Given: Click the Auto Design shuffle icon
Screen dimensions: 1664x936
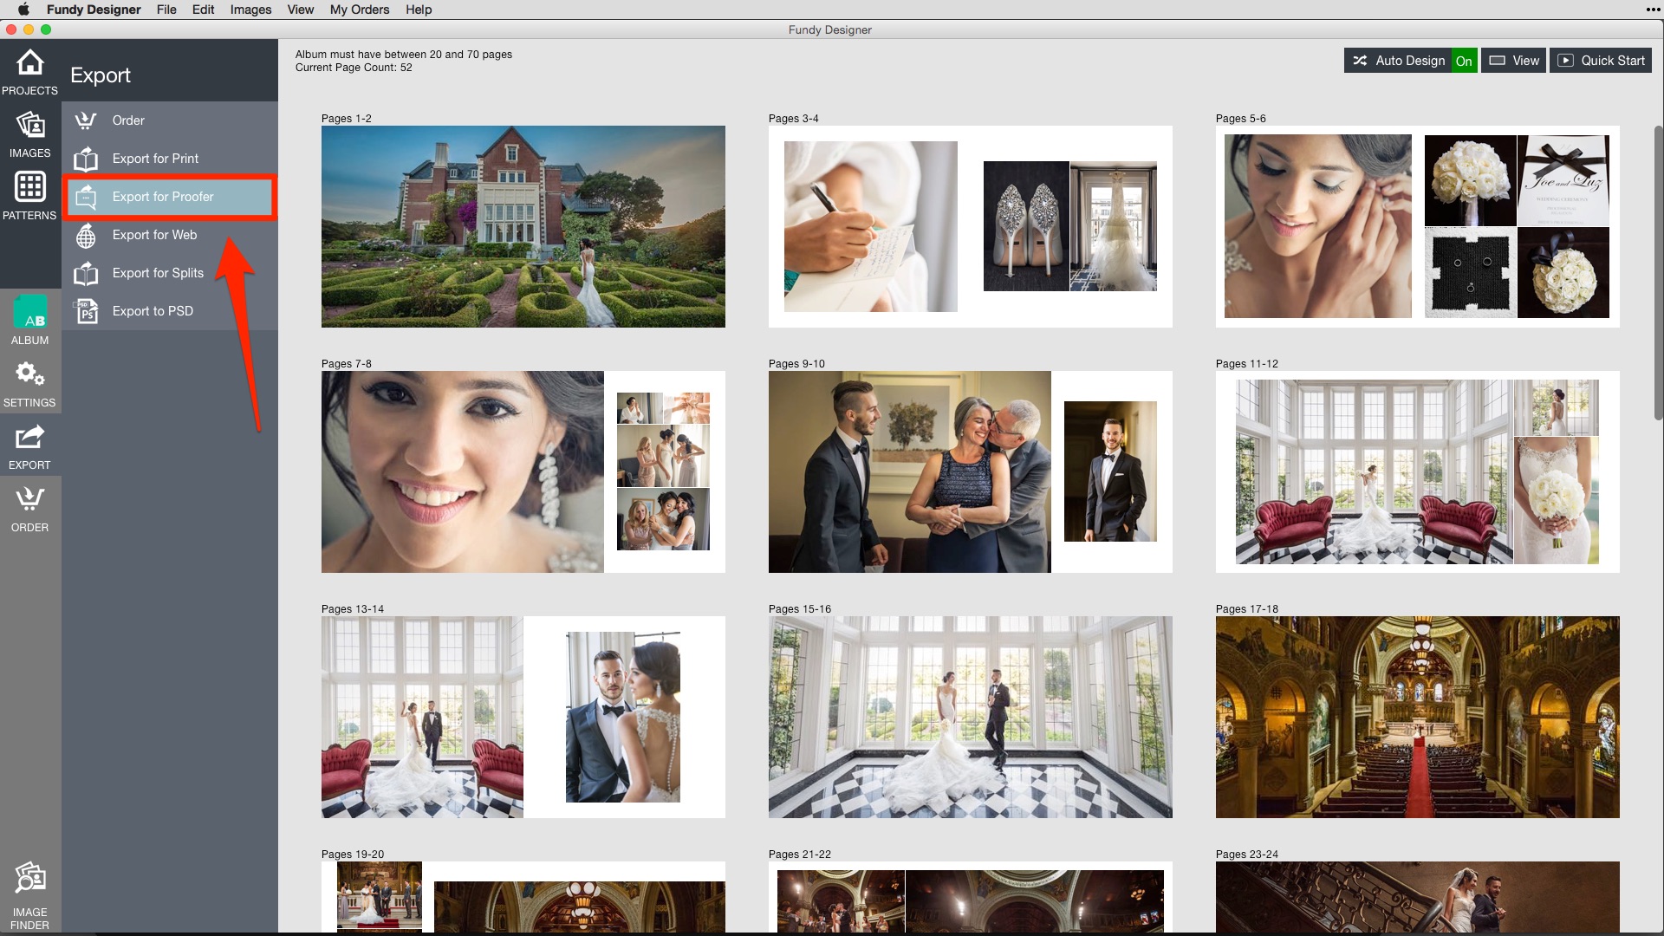Looking at the screenshot, I should click(x=1360, y=61).
